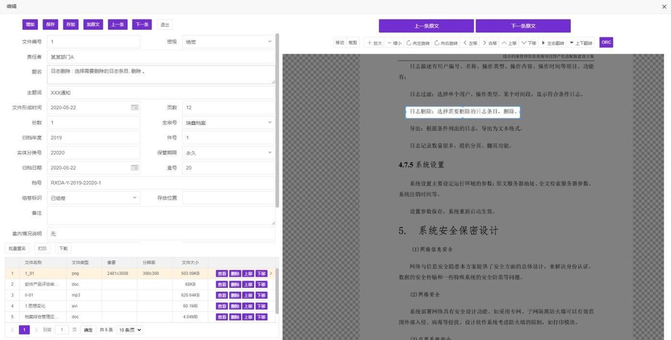
Task: View the 4.04MB doc file
Action: click(x=222, y=317)
